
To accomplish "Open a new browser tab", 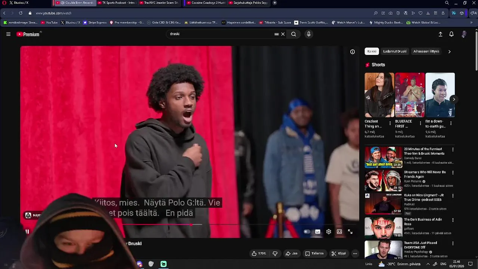I will click(275, 3).
